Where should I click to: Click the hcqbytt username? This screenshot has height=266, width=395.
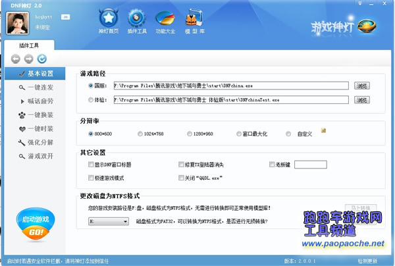click(43, 17)
